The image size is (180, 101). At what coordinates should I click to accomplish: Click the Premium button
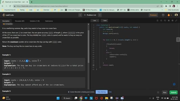click(x=153, y=15)
